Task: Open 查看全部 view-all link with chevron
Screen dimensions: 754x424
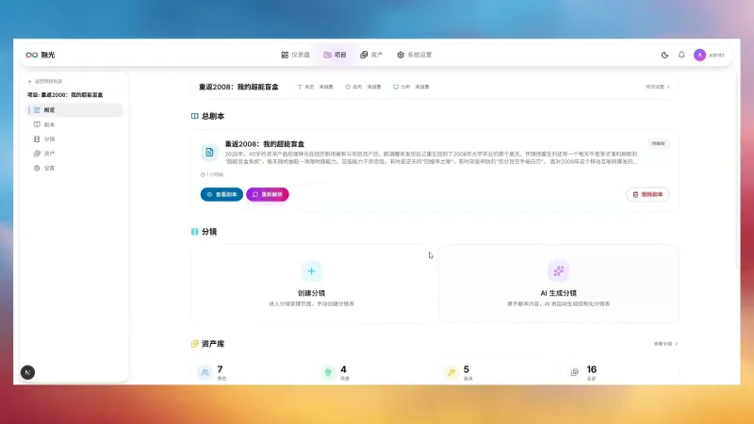Action: tap(666, 344)
